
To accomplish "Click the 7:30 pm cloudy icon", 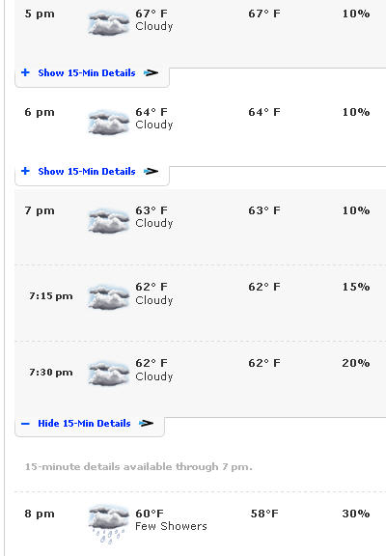I will (x=108, y=373).
